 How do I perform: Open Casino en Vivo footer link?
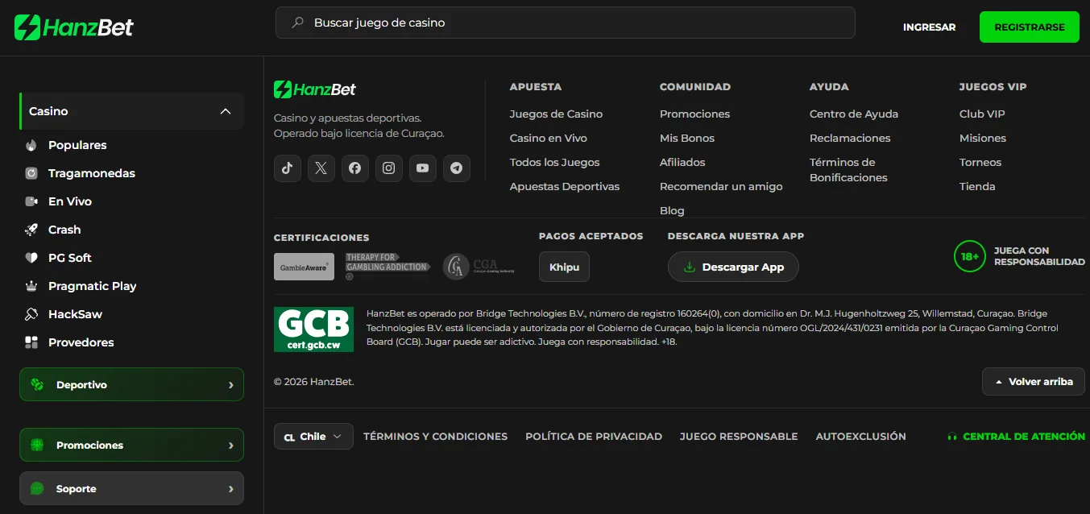549,139
